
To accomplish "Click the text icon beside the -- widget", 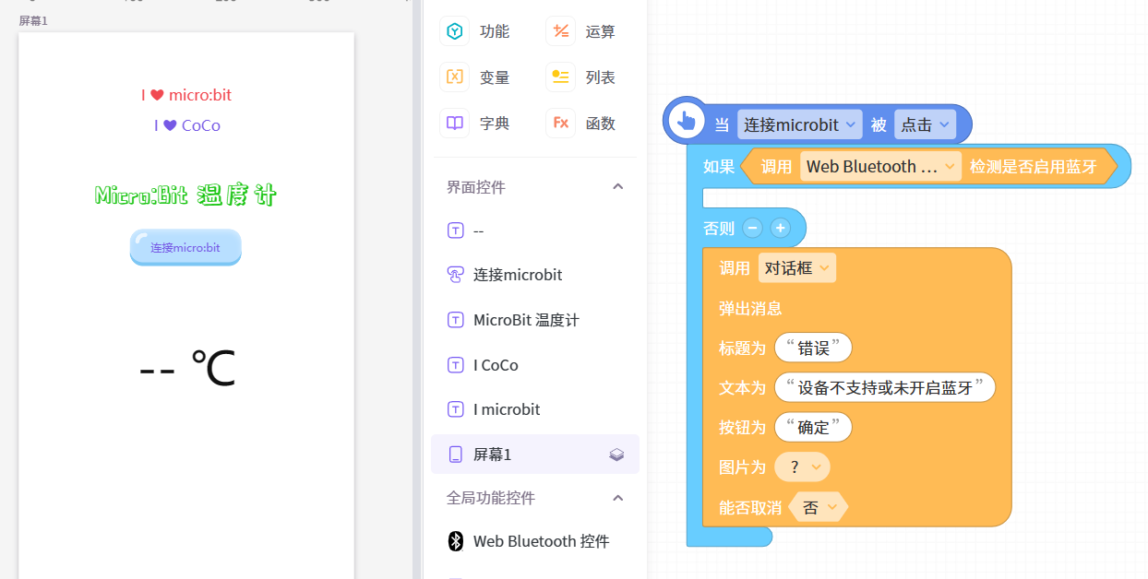I will pyautogui.click(x=455, y=230).
